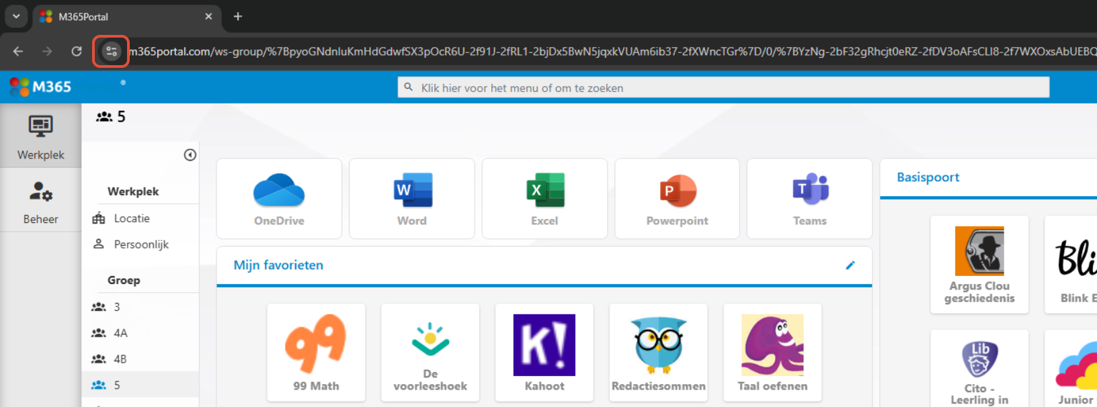This screenshot has height=407, width=1097.
Task: Open De voorleeshoek favorite
Action: point(430,353)
